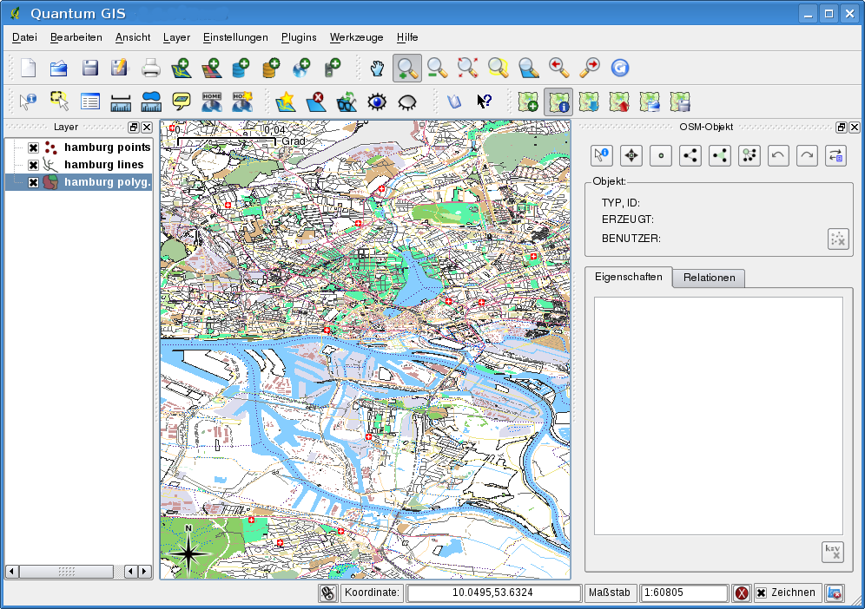Load OSM data with map-plus icon

528,101
